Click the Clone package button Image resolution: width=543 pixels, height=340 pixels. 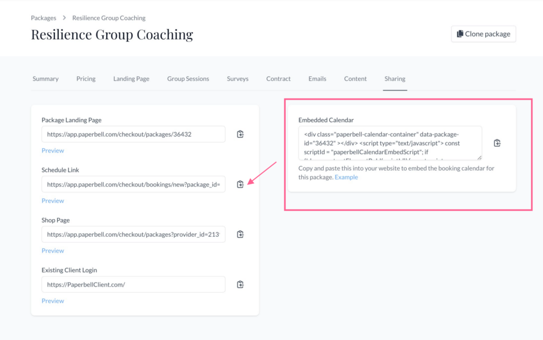(x=484, y=34)
